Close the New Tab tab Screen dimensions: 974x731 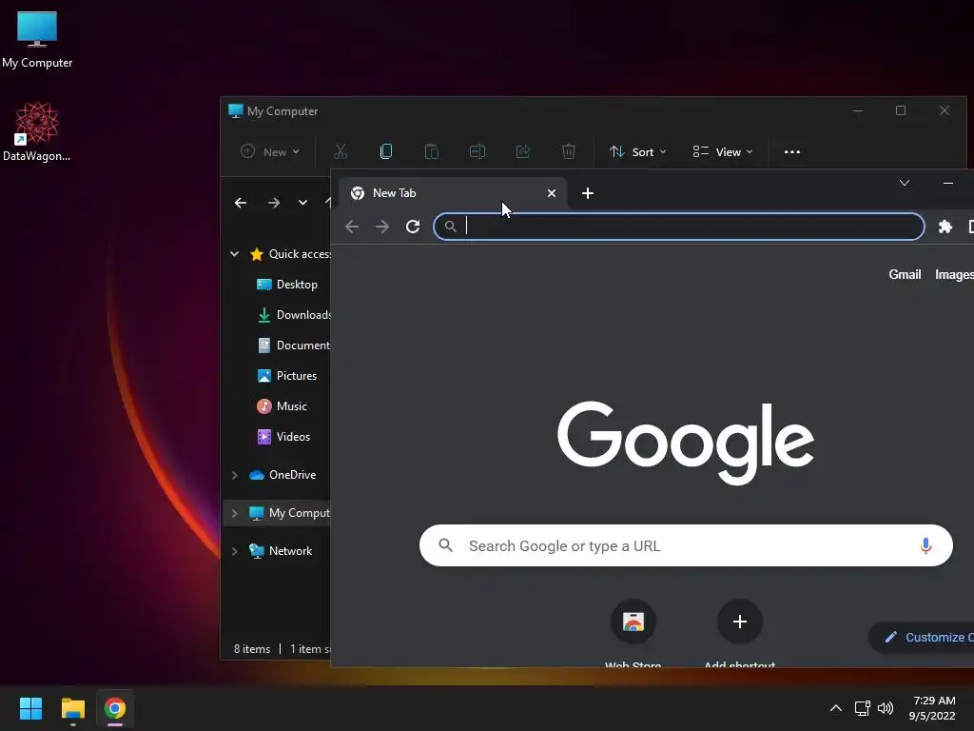point(551,193)
